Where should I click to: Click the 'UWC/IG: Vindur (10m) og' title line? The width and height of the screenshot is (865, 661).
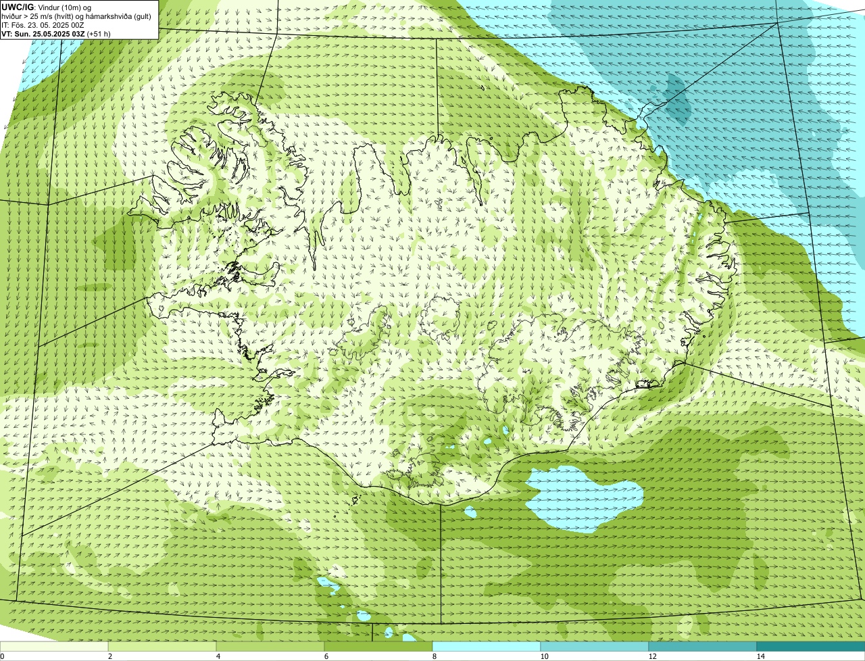tap(47, 7)
